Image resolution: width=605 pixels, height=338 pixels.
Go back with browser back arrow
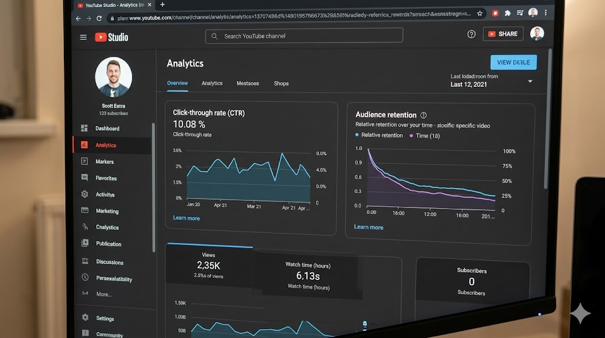click(78, 18)
